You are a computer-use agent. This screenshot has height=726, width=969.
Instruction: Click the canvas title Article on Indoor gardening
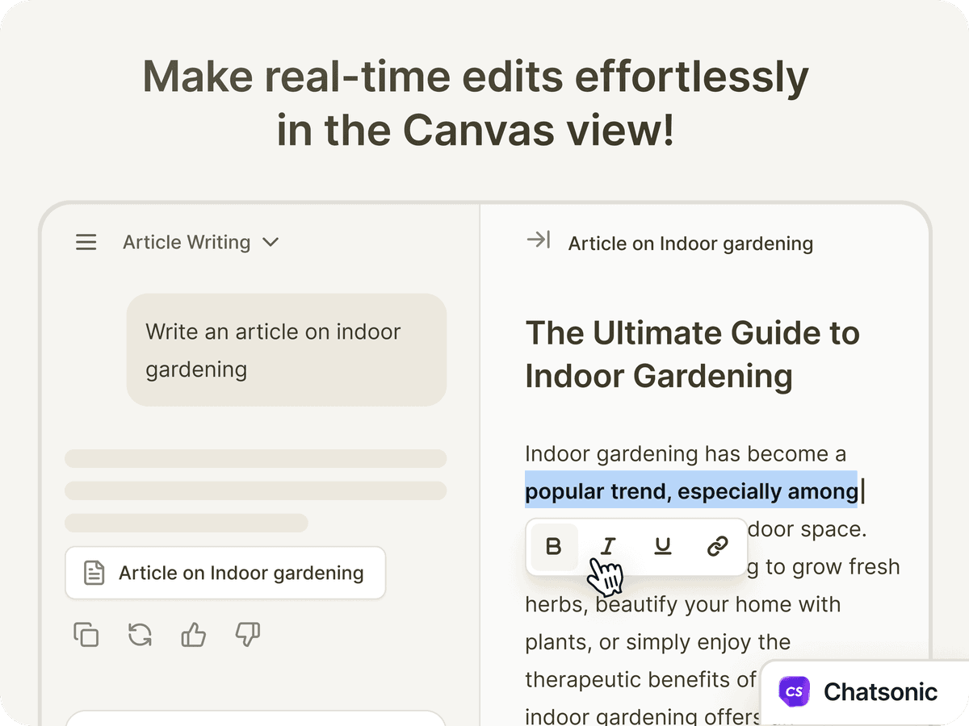pyautogui.click(x=690, y=243)
